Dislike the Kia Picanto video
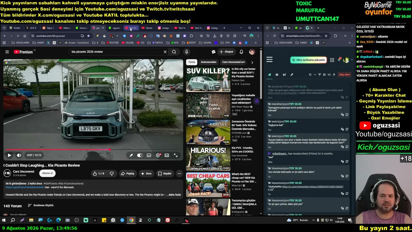412x232 pixels. [x=112, y=173]
